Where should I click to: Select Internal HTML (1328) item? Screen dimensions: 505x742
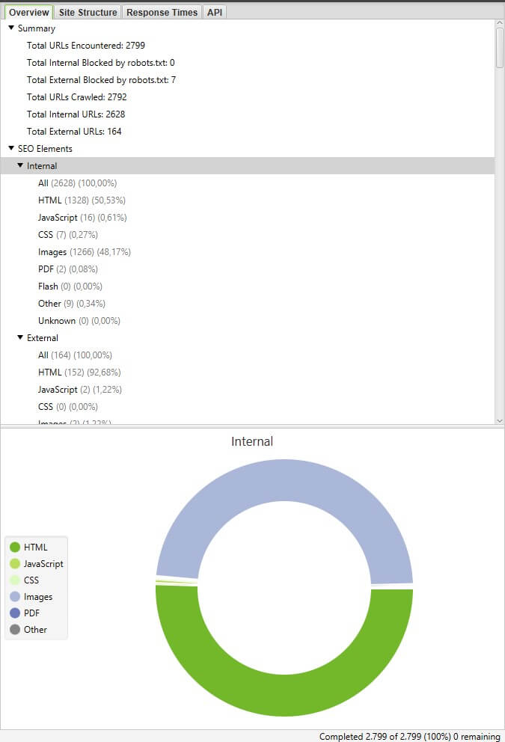coord(82,200)
